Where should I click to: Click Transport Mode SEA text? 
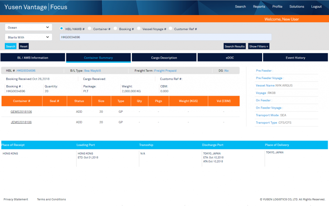[271, 115]
